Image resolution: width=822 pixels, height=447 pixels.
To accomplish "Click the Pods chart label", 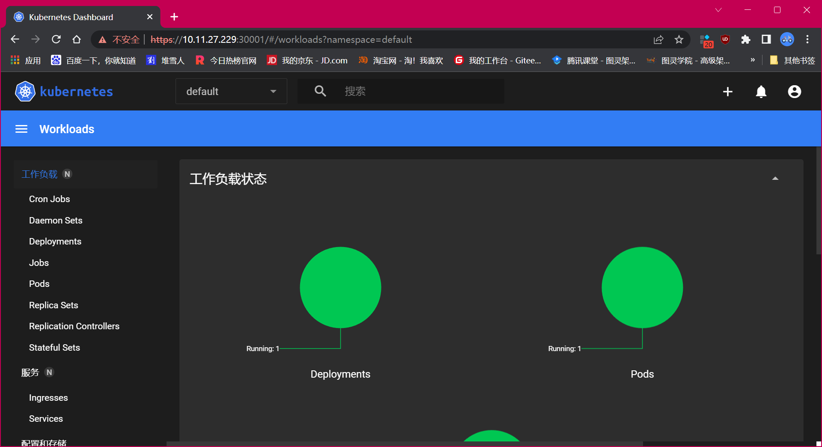I will [642, 374].
